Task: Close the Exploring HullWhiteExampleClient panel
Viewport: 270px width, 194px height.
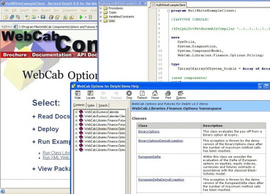Action: point(145,3)
